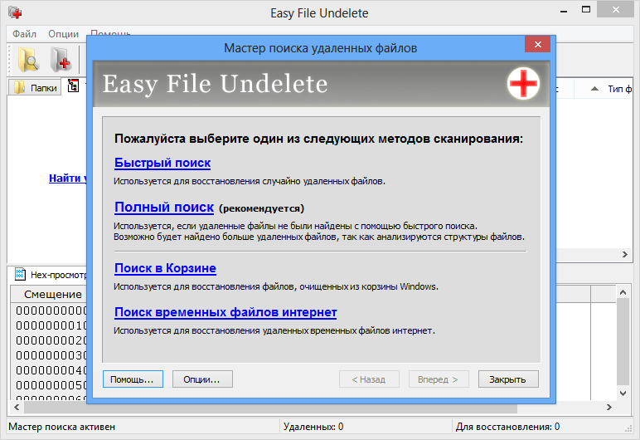Screen dimensions: 640x440
Task: Click left arrow of hex horizontal scrollbar
Action: [17, 408]
